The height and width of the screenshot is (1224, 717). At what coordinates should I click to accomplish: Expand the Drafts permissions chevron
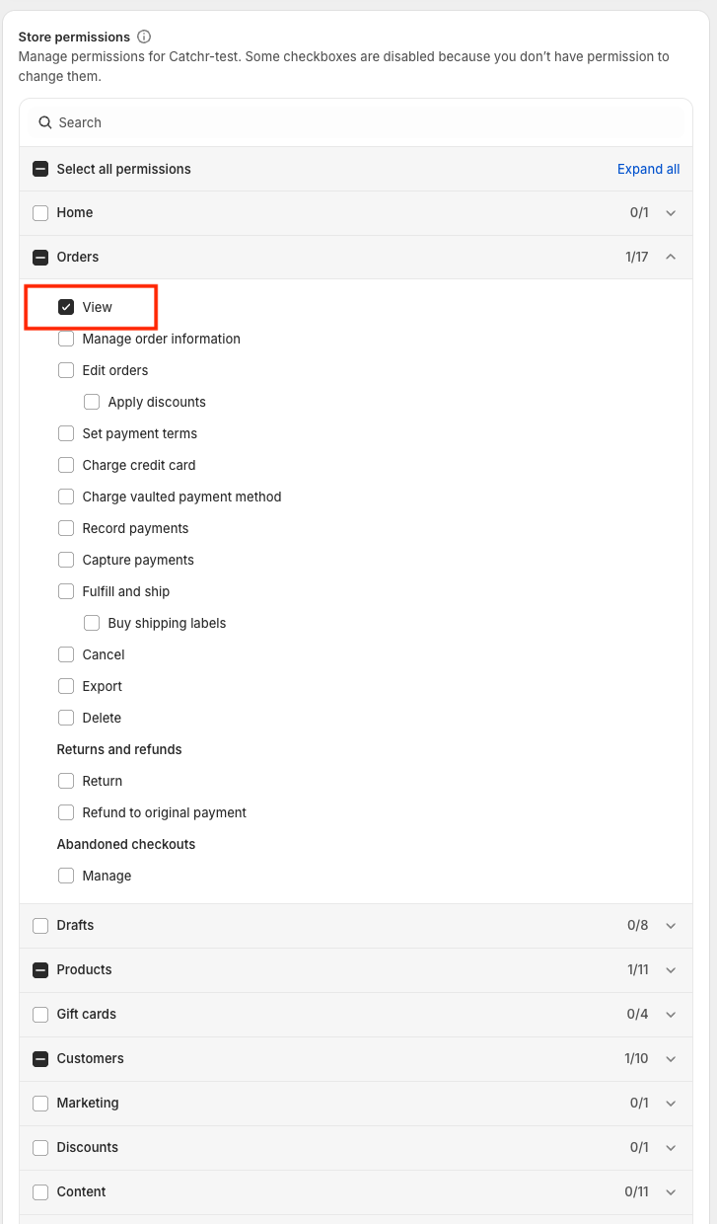pyautogui.click(x=671, y=925)
